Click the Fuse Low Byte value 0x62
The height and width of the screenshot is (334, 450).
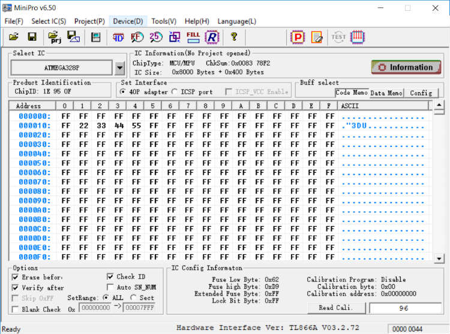click(272, 279)
